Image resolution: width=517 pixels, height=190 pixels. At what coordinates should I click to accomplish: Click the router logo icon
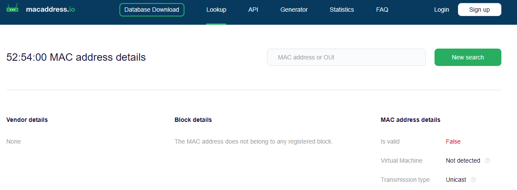[x=13, y=9]
